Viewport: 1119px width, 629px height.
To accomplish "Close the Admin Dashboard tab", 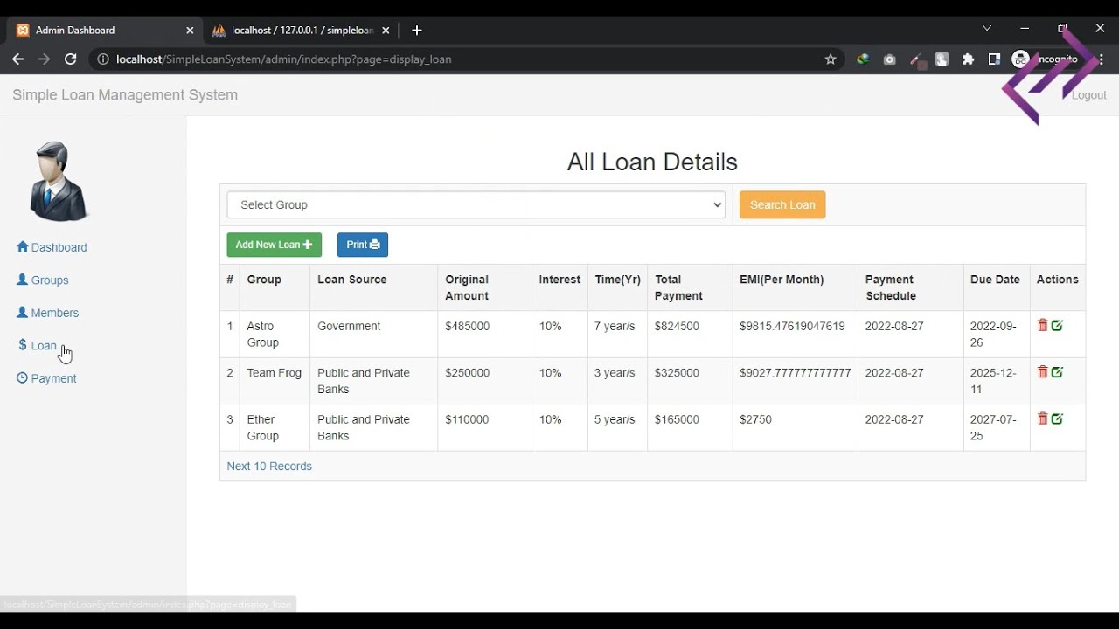I will (190, 30).
